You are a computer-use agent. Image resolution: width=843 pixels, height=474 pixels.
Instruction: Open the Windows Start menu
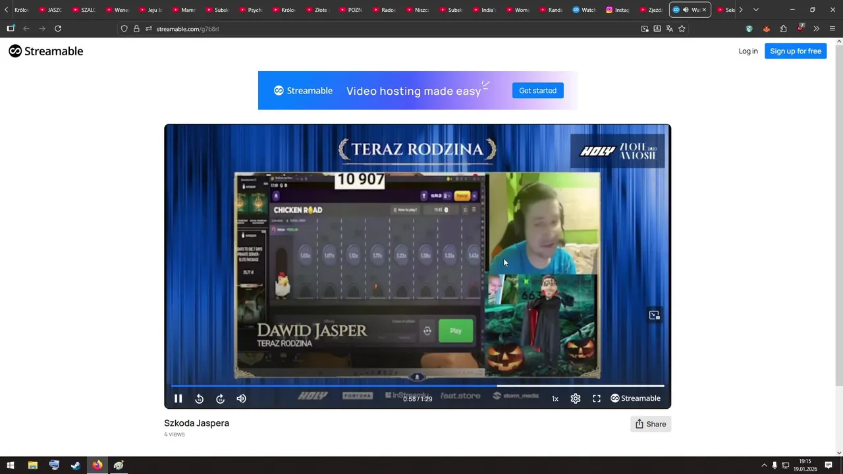pyautogui.click(x=11, y=465)
